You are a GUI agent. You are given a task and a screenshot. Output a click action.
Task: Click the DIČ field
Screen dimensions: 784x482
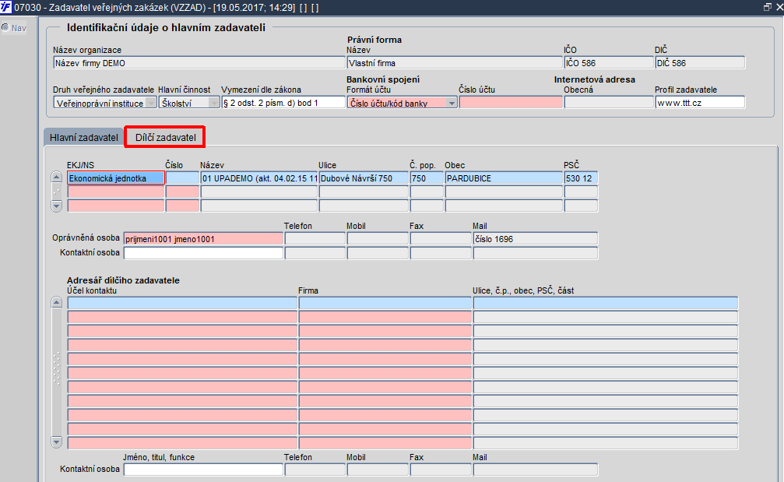700,62
